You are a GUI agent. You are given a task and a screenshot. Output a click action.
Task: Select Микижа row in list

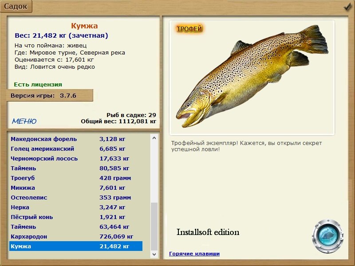coord(76,188)
